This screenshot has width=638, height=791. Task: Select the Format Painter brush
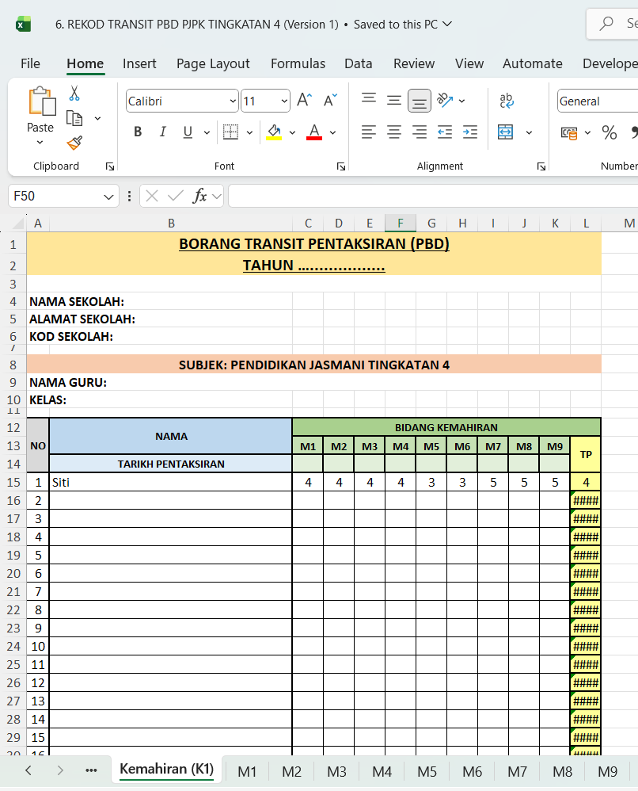[x=74, y=143]
